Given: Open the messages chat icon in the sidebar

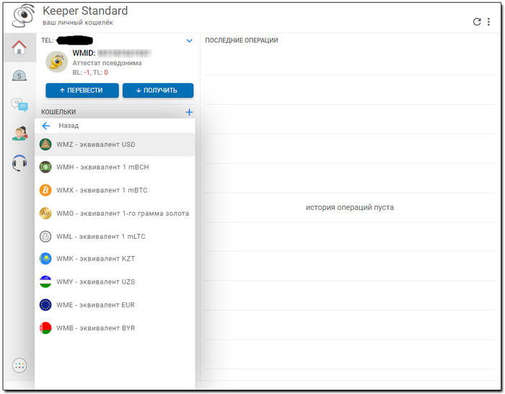Looking at the screenshot, I should 19,105.
